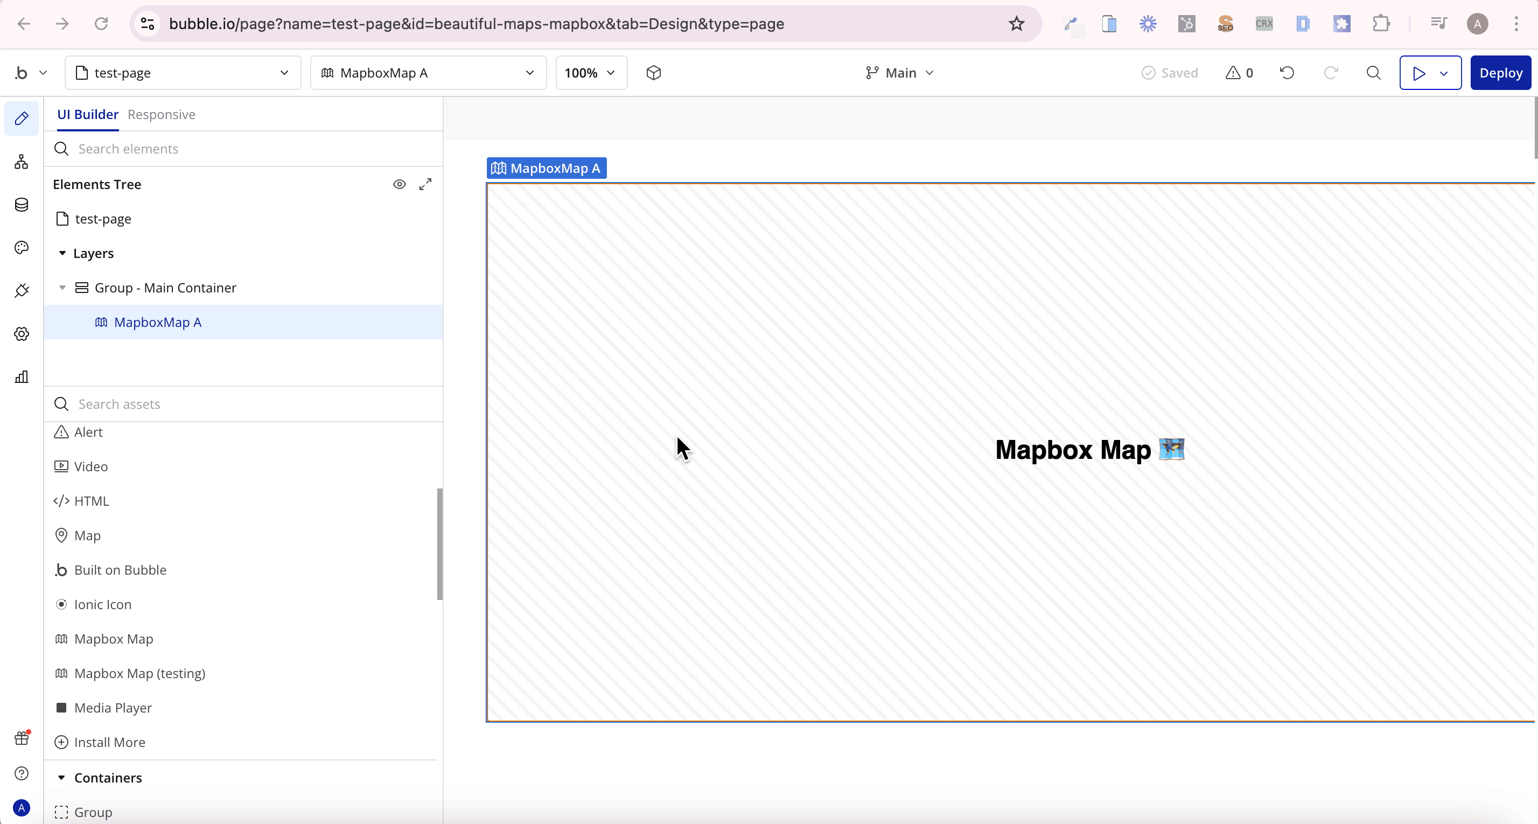Click the 3D cube icon in toolbar
Image resolution: width=1538 pixels, height=824 pixels.
pyautogui.click(x=654, y=73)
